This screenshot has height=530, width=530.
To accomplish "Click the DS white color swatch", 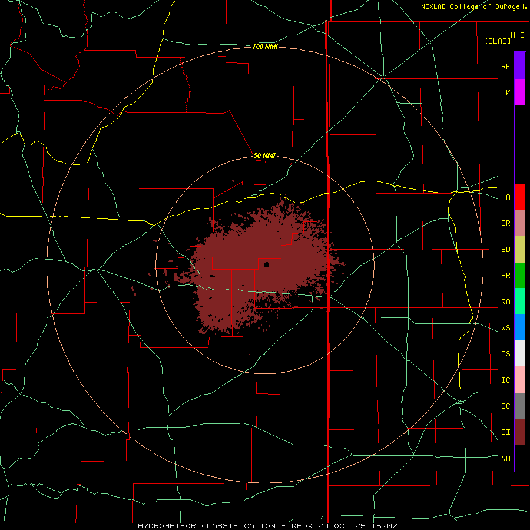I will pos(520,353).
